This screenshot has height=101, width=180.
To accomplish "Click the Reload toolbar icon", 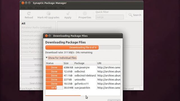I will [29, 13].
